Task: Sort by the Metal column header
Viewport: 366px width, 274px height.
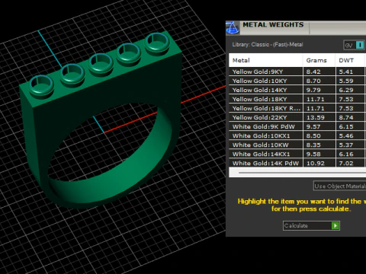Action: tap(266, 60)
